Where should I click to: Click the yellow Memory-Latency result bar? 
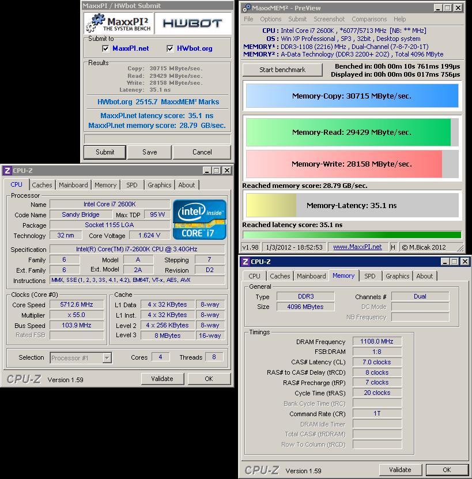(x=352, y=205)
